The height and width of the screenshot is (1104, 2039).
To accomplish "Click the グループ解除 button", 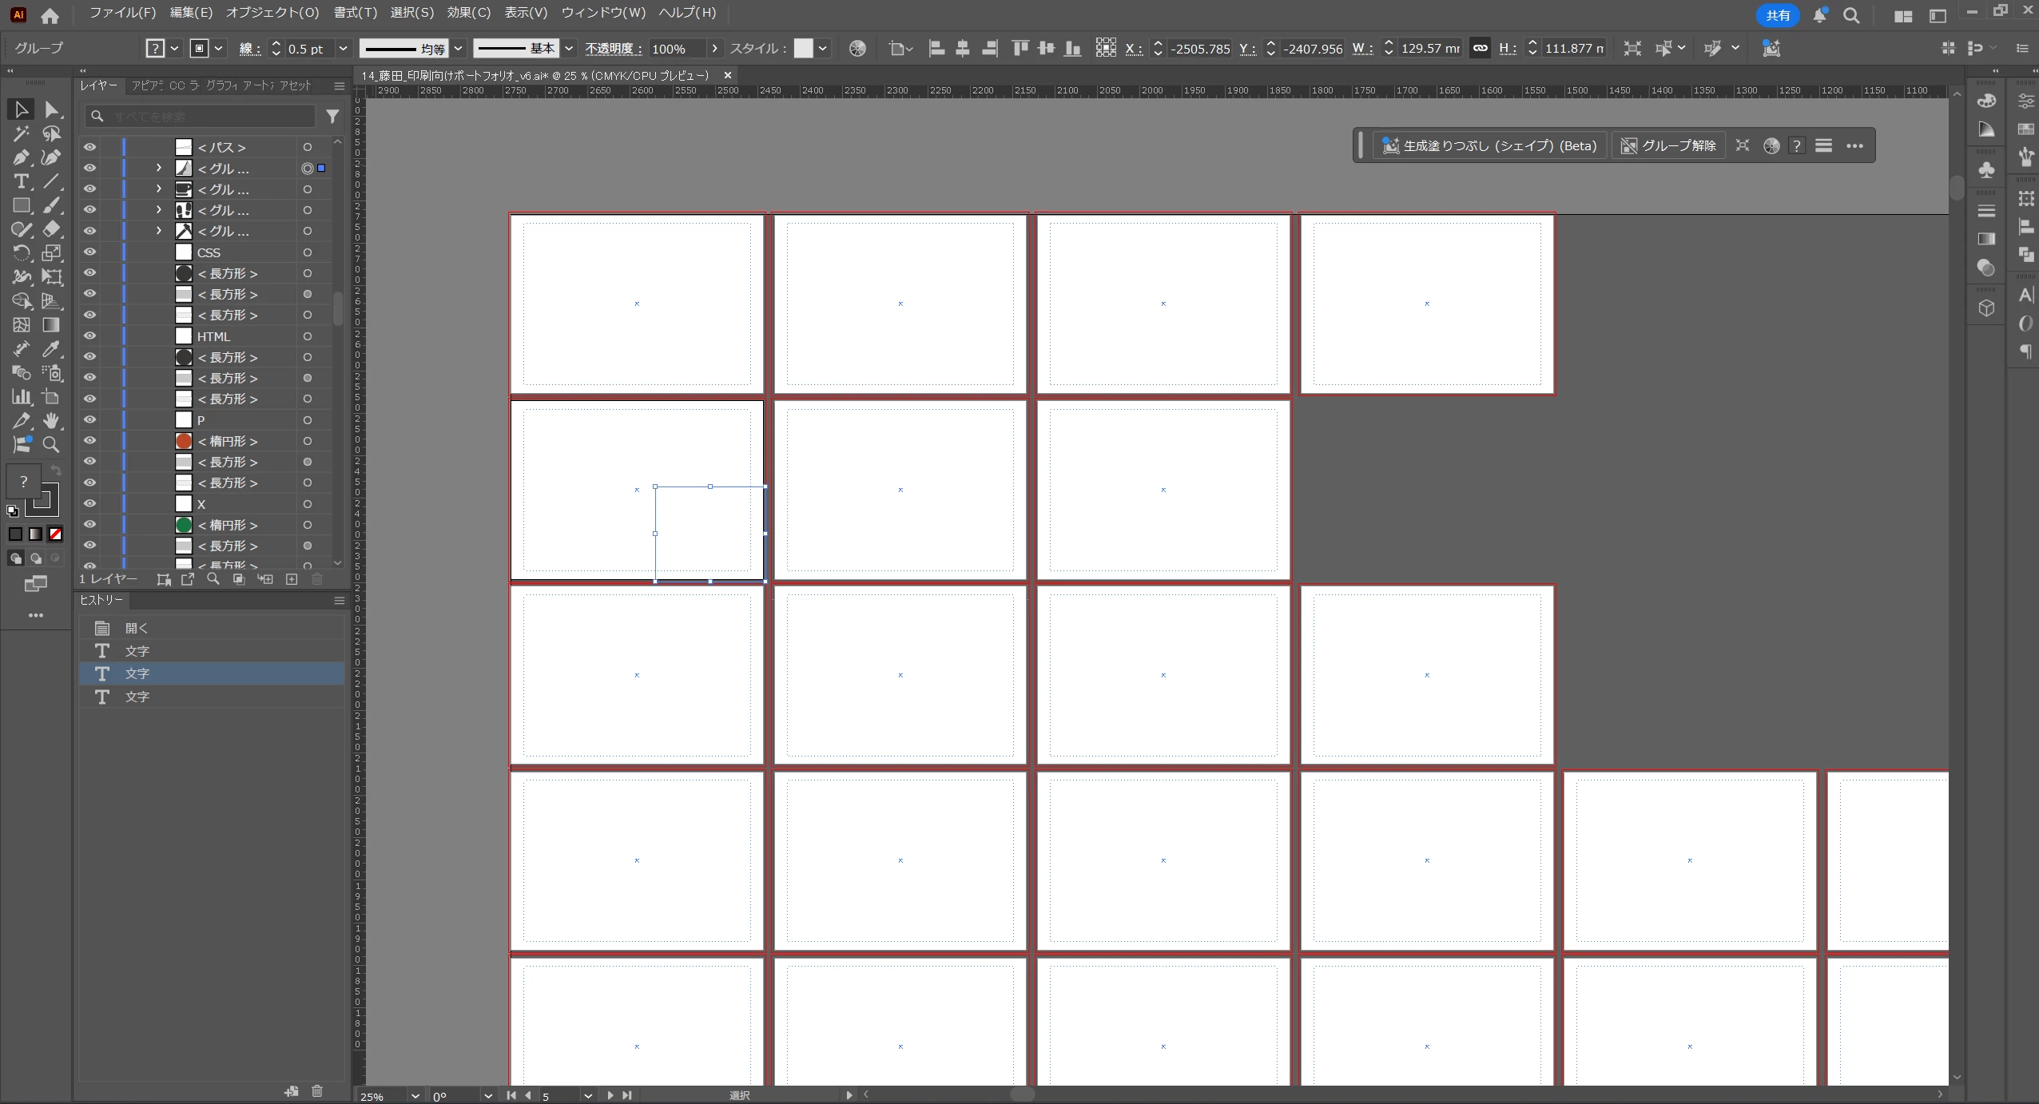I will [x=1668, y=145].
